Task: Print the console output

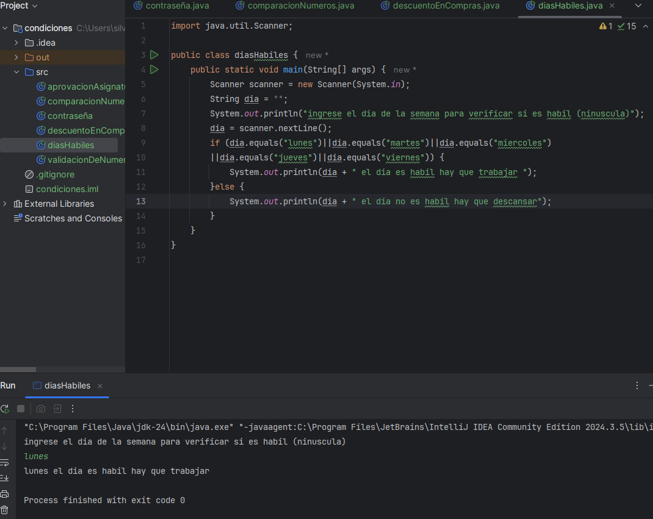Action: pos(5,494)
